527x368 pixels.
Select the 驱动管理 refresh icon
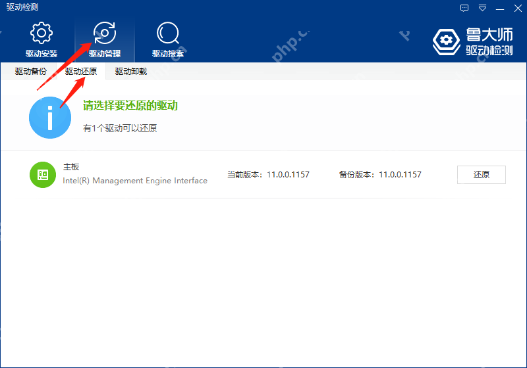pyautogui.click(x=105, y=33)
